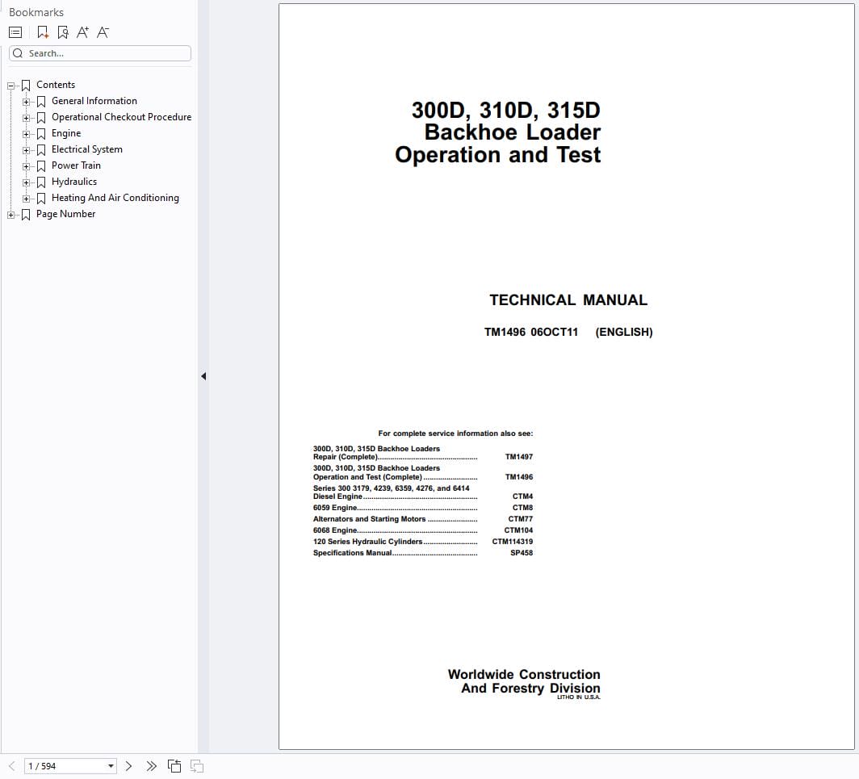Click 'Alternators and Starting Motors' text
The image size is (859, 779).
[369, 519]
